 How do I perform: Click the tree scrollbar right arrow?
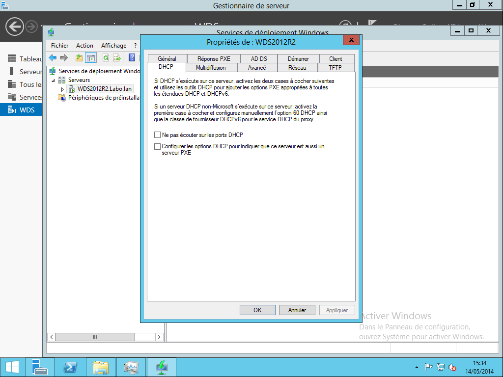[160, 337]
